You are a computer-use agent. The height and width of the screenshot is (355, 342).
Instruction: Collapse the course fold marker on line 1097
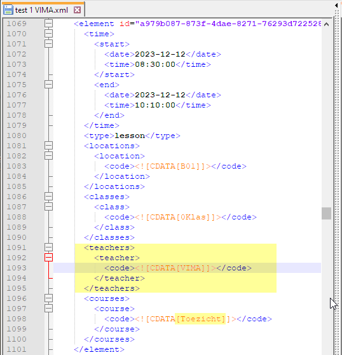click(x=49, y=309)
